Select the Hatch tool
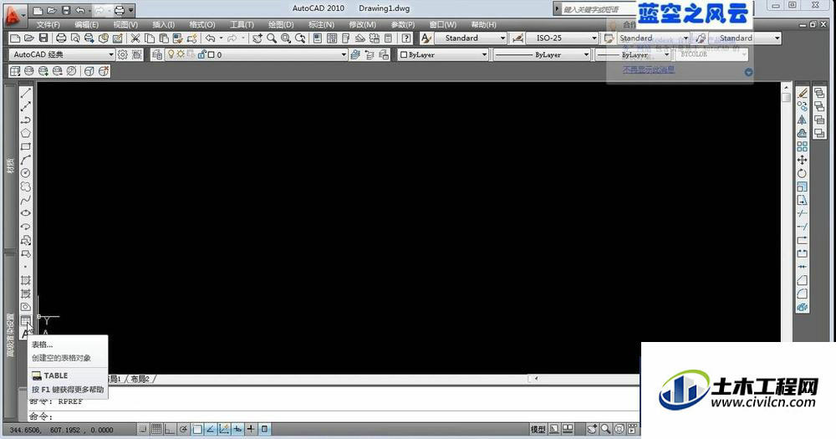836x439 pixels. (x=26, y=280)
